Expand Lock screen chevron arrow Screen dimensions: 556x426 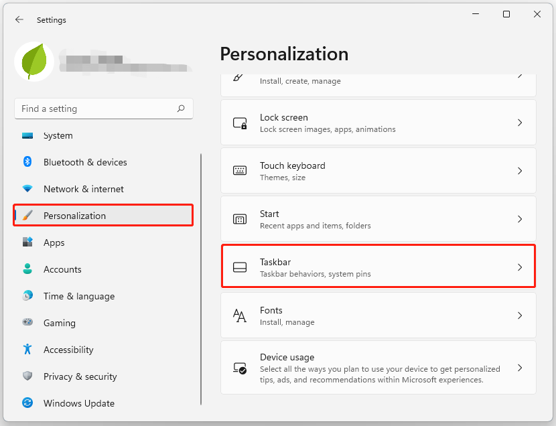tap(520, 123)
